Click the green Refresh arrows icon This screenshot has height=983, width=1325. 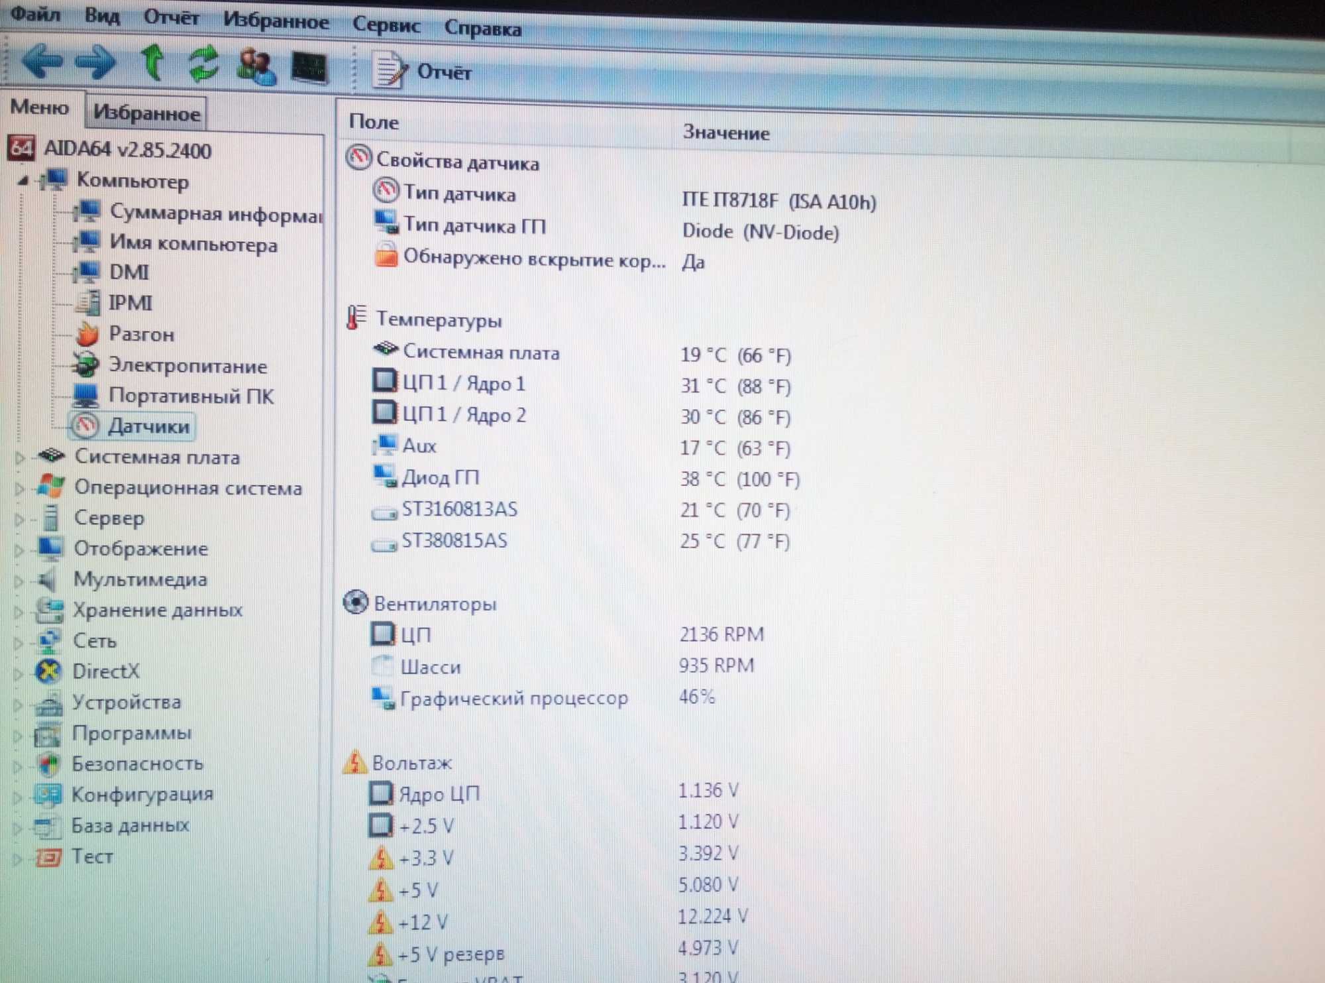tap(204, 64)
